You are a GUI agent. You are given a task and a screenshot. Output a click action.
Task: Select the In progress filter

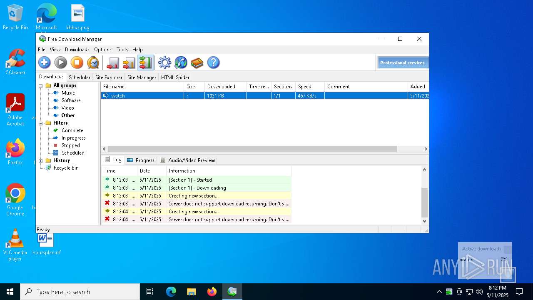pos(74,138)
